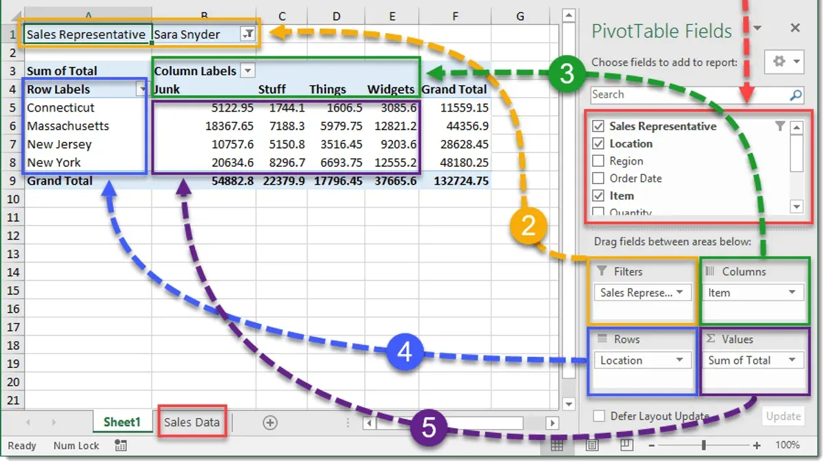Screen dimensions: 827x465
Task: Select the Junk column label cell
Action: point(204,89)
